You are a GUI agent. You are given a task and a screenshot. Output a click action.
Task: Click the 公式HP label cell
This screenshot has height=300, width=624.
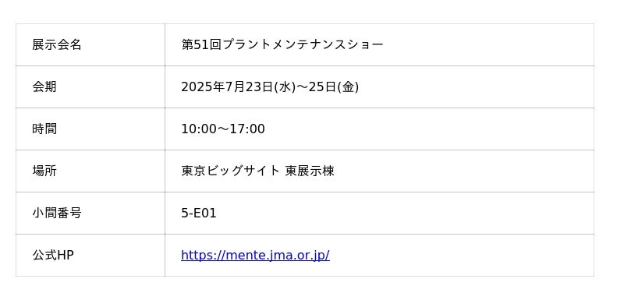click(90, 255)
